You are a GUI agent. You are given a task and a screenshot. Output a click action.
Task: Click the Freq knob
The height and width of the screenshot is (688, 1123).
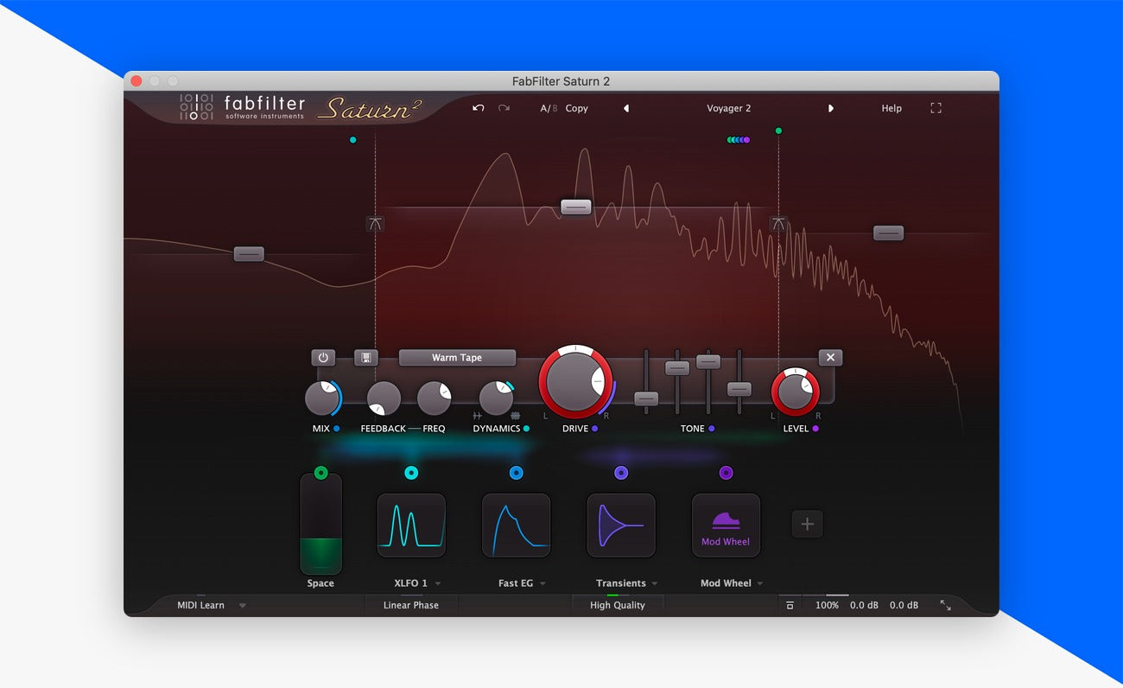(434, 398)
